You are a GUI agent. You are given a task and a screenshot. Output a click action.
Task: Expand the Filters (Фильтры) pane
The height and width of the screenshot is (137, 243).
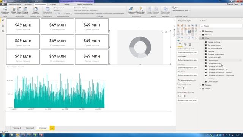click(x=174, y=21)
